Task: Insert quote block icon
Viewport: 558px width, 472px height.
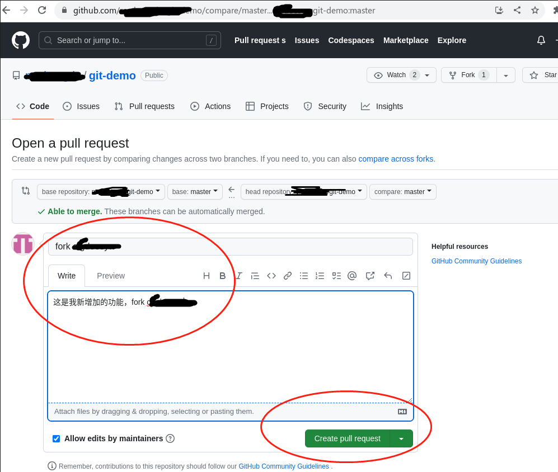Action: pyautogui.click(x=255, y=276)
